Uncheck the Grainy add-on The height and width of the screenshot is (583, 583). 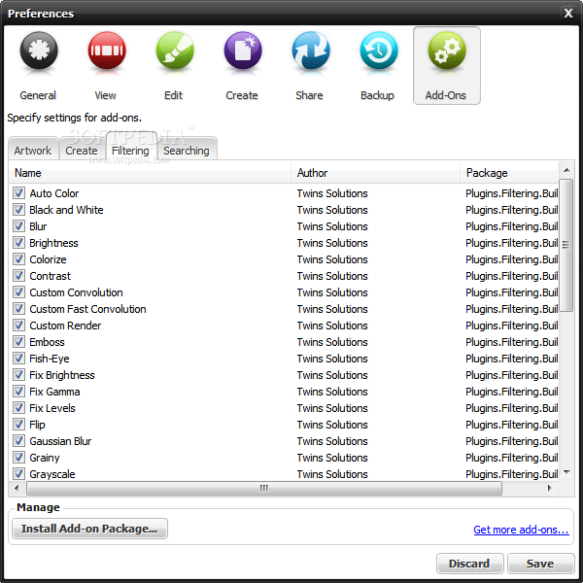point(19,458)
